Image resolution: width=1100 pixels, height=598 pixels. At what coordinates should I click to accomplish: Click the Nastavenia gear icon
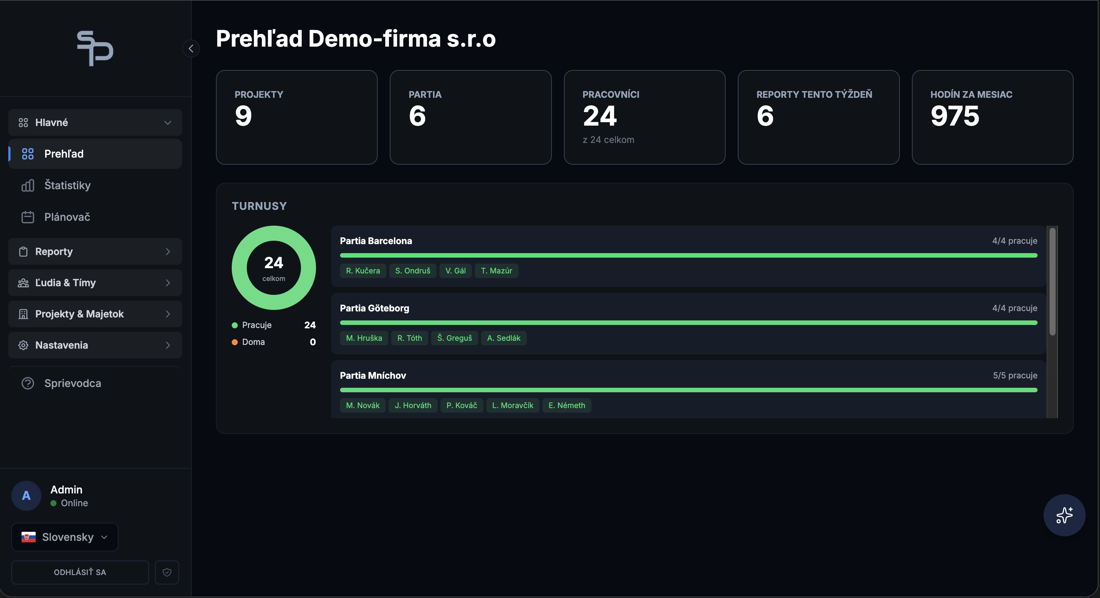(x=23, y=345)
